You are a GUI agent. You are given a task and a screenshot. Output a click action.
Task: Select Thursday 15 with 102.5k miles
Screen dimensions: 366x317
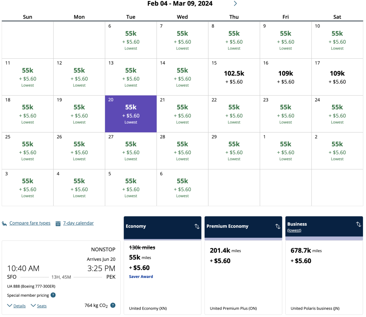[234, 77]
